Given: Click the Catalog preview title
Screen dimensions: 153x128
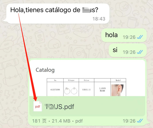Looking at the screenshot, I should pos(45,70).
